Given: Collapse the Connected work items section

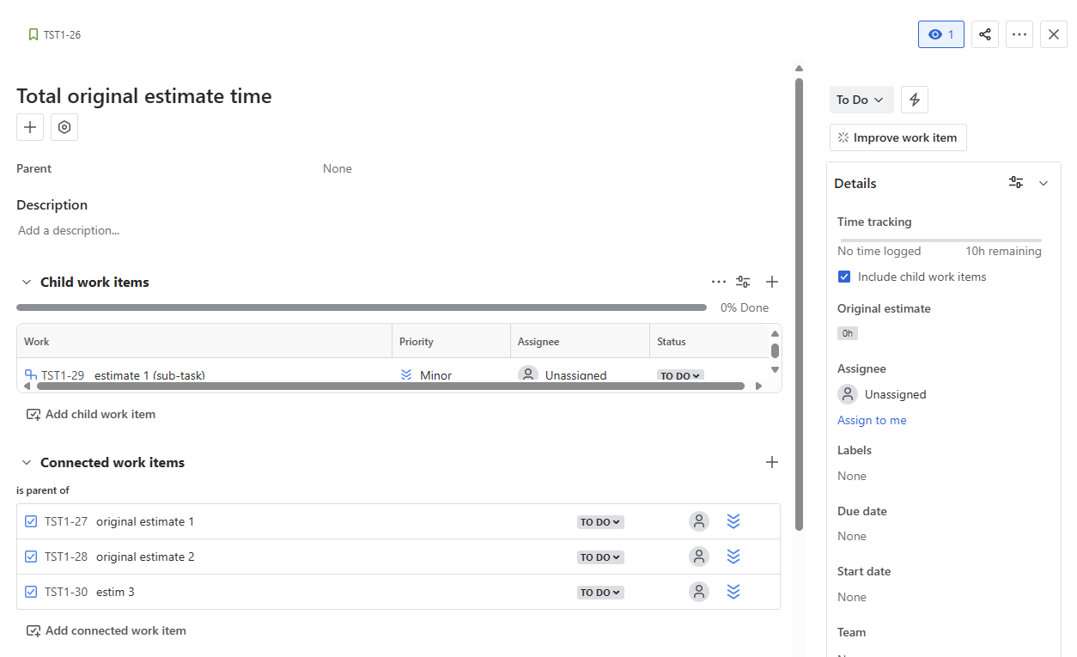Looking at the screenshot, I should 27,462.
